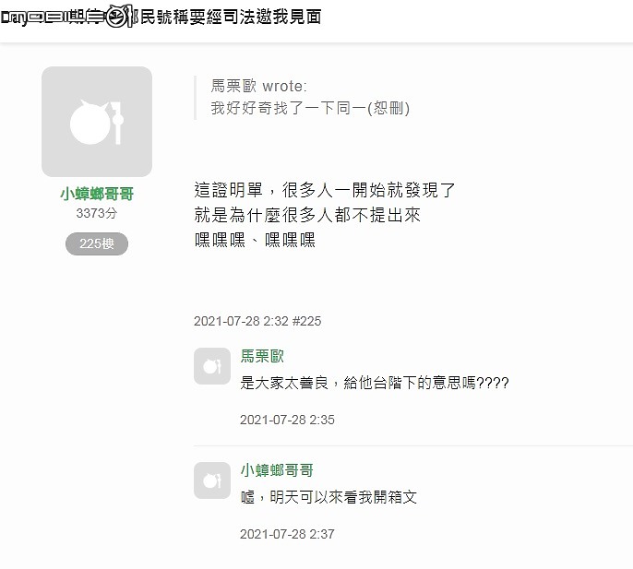
Task: Open the large avatar of 小蟑螂哥哥
Action: point(97,122)
